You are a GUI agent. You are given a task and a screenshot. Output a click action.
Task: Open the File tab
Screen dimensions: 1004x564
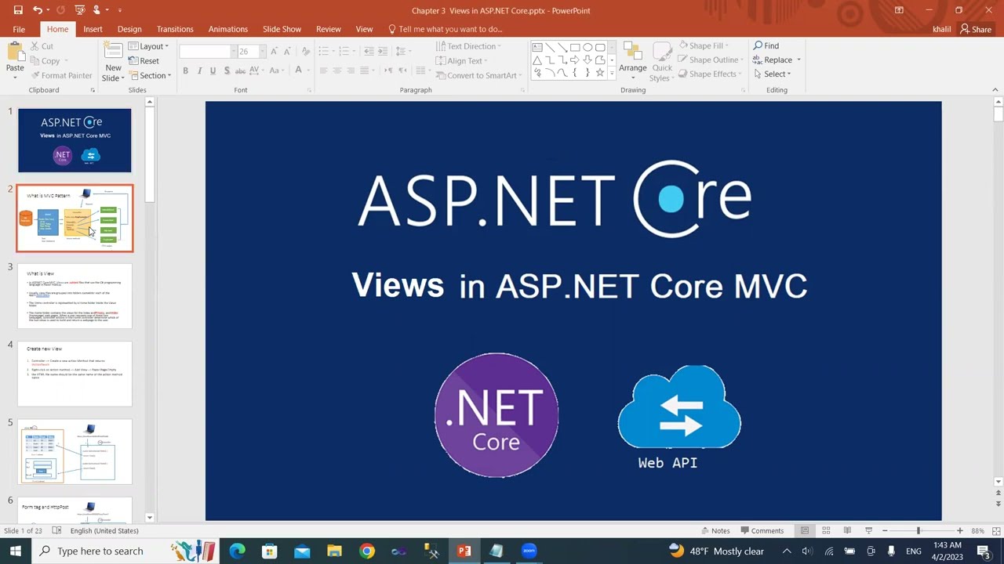[19, 29]
